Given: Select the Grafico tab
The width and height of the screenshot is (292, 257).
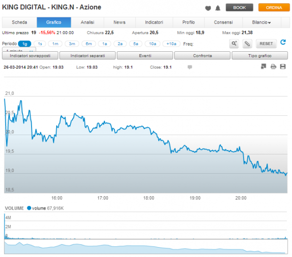Looking at the screenshot, I should [x=54, y=22].
